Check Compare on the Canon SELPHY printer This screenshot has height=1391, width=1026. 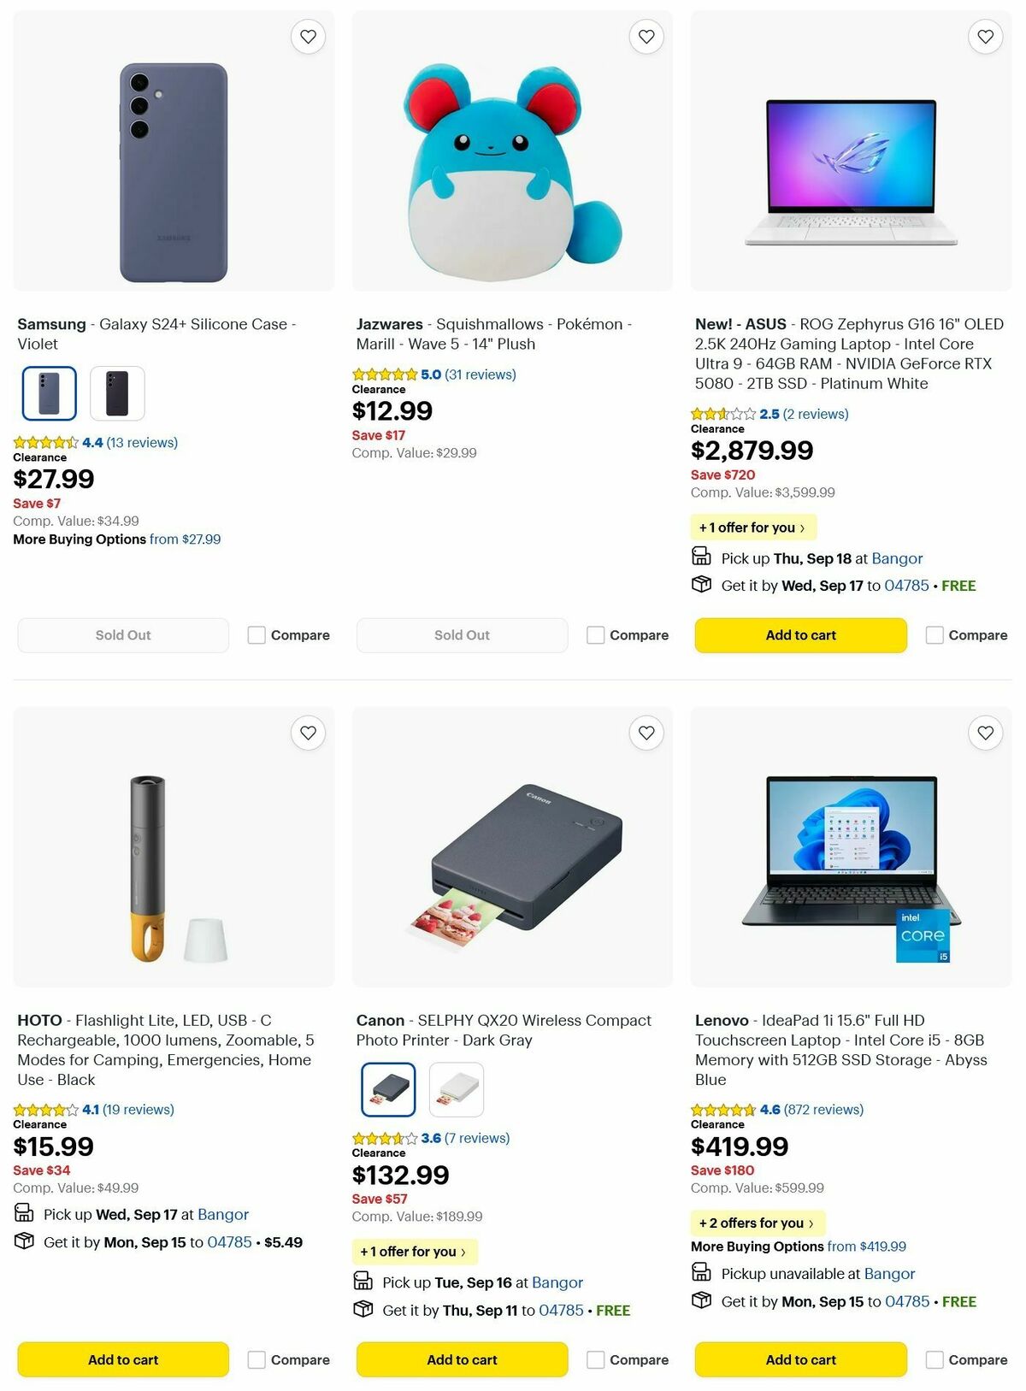click(x=596, y=1359)
